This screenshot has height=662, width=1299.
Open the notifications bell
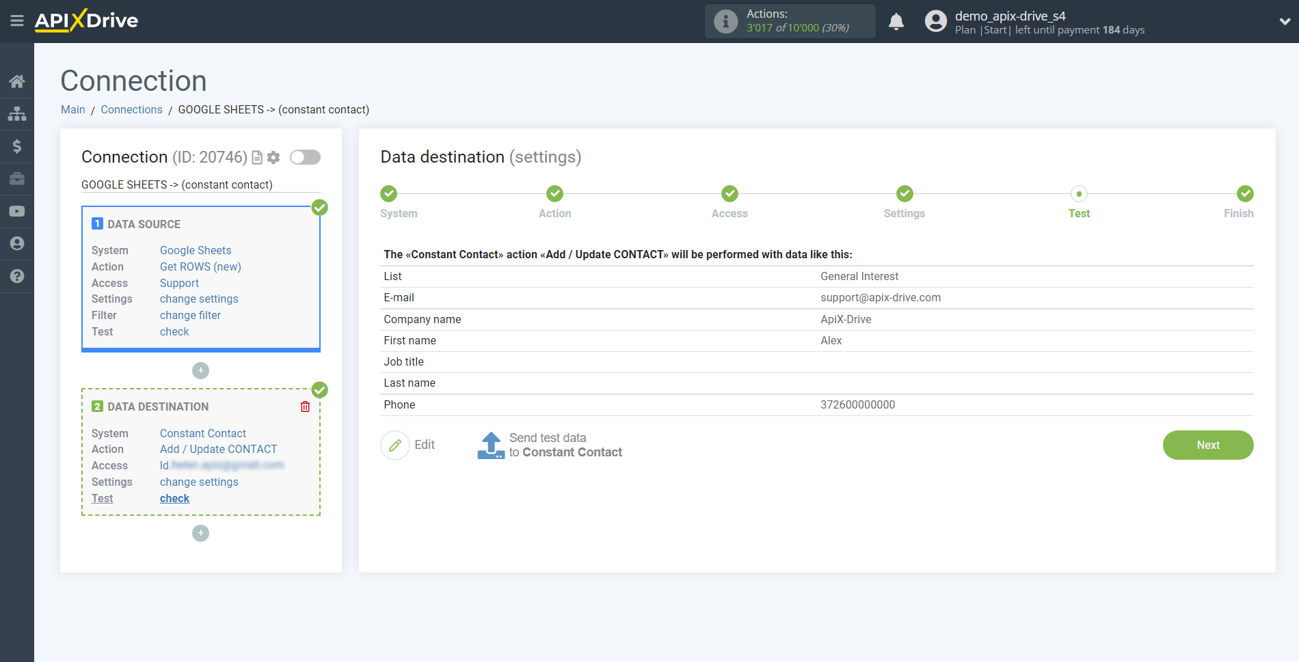coord(896,22)
